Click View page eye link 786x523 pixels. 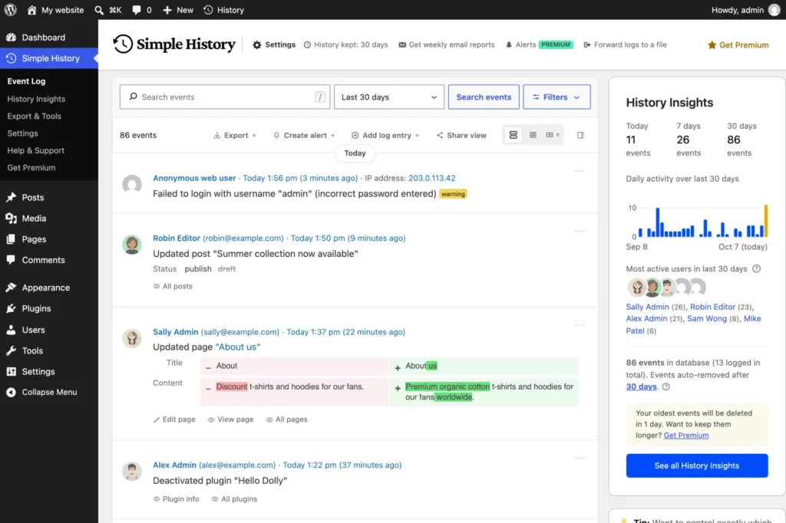click(x=230, y=419)
